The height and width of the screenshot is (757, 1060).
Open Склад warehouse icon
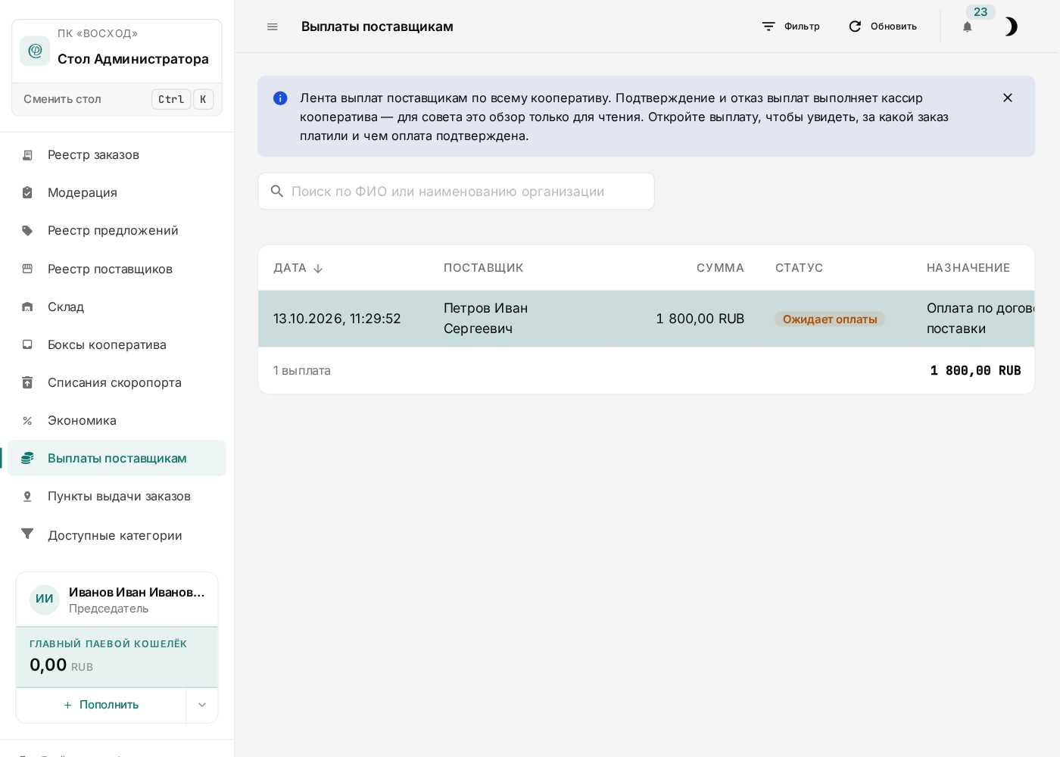27,307
